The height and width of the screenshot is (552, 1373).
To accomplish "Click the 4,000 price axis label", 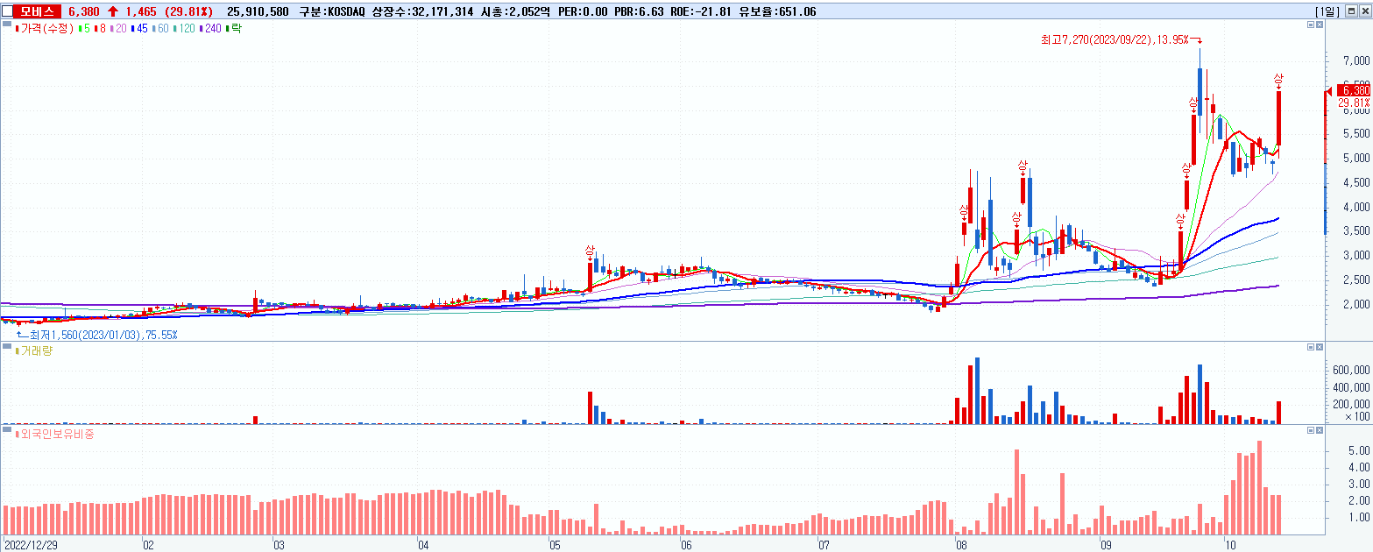I will coord(1355,208).
